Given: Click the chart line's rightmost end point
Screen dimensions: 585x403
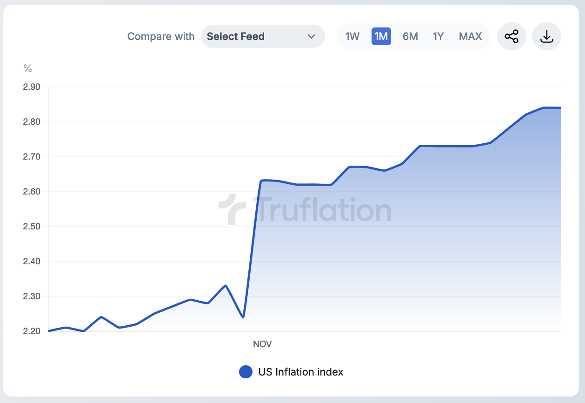Looking at the screenshot, I should point(560,107).
